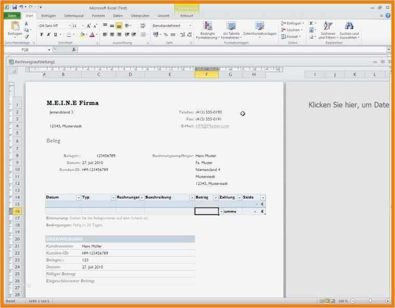The height and width of the screenshot is (308, 395).
Task: Click the insert function fx icon
Action: click(x=74, y=50)
